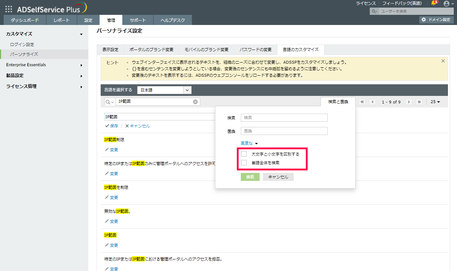Open the apps grid menu icon
457x271 pixels.
[x=9, y=9]
